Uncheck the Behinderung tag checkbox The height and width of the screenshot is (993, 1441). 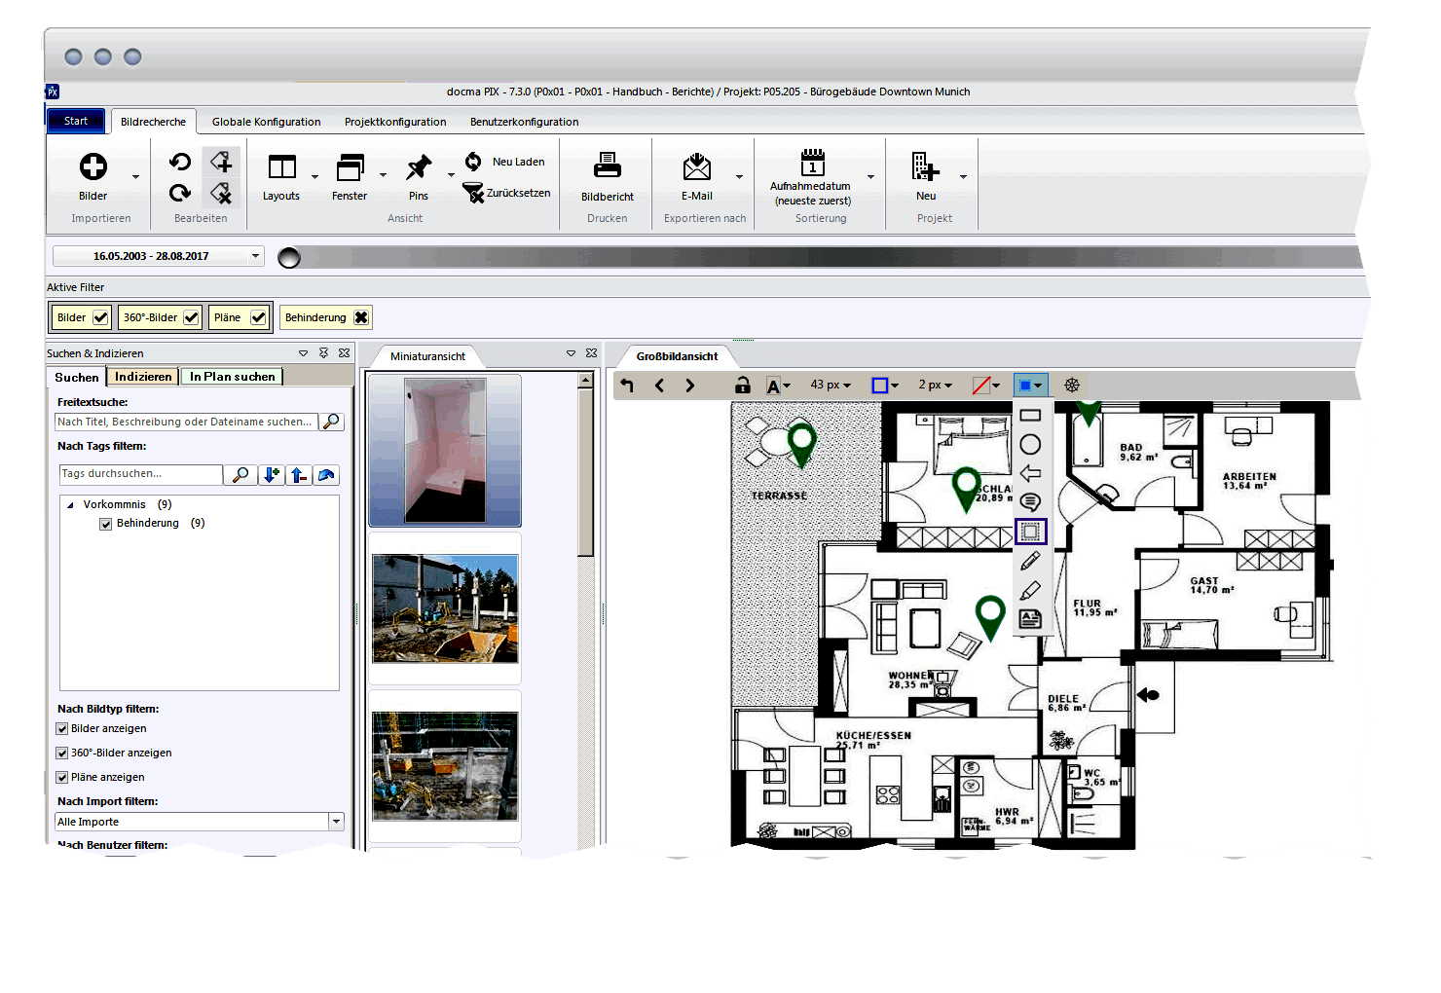point(106,524)
